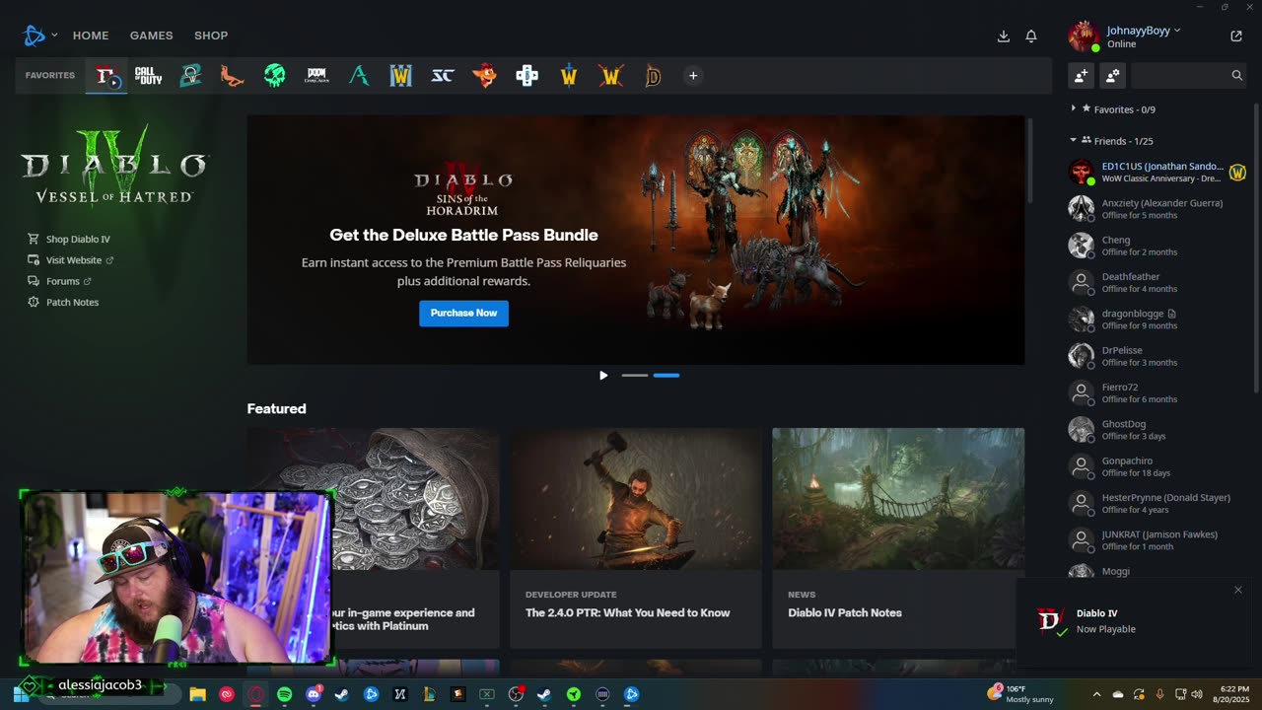The width and height of the screenshot is (1262, 710).
Task: Select Sea of Thieves skull icon
Action: [x=274, y=76]
